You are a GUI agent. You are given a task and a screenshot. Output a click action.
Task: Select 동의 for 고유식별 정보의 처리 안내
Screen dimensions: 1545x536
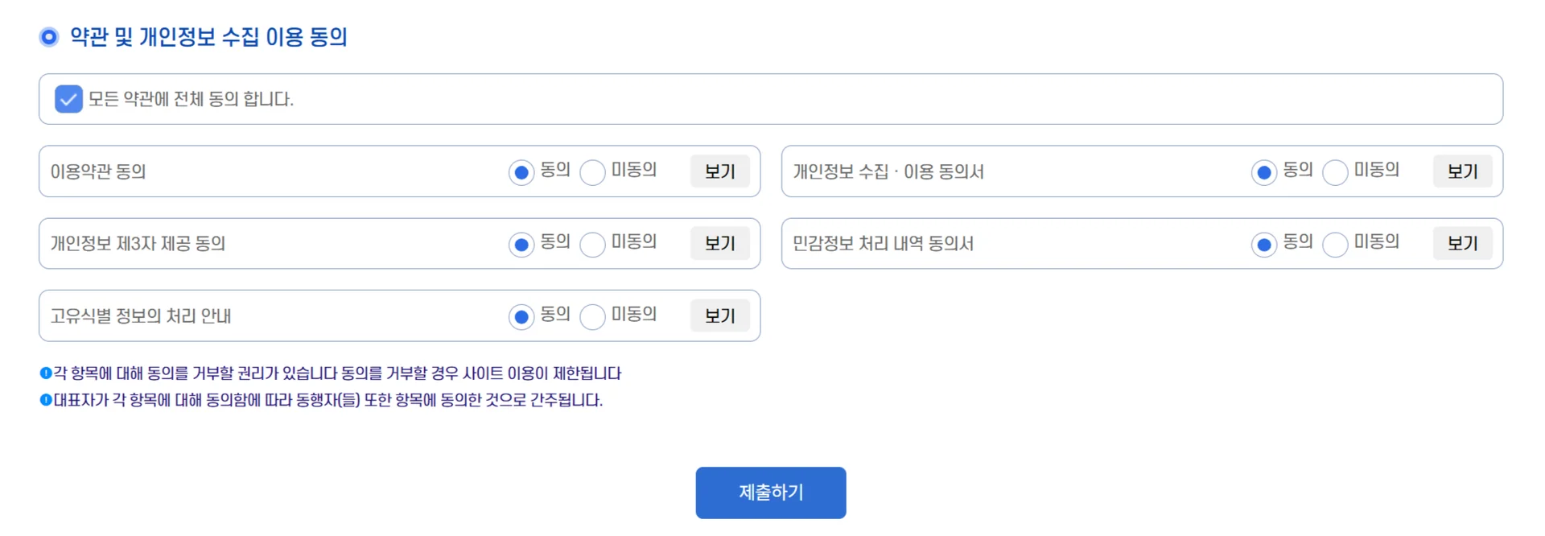click(521, 317)
